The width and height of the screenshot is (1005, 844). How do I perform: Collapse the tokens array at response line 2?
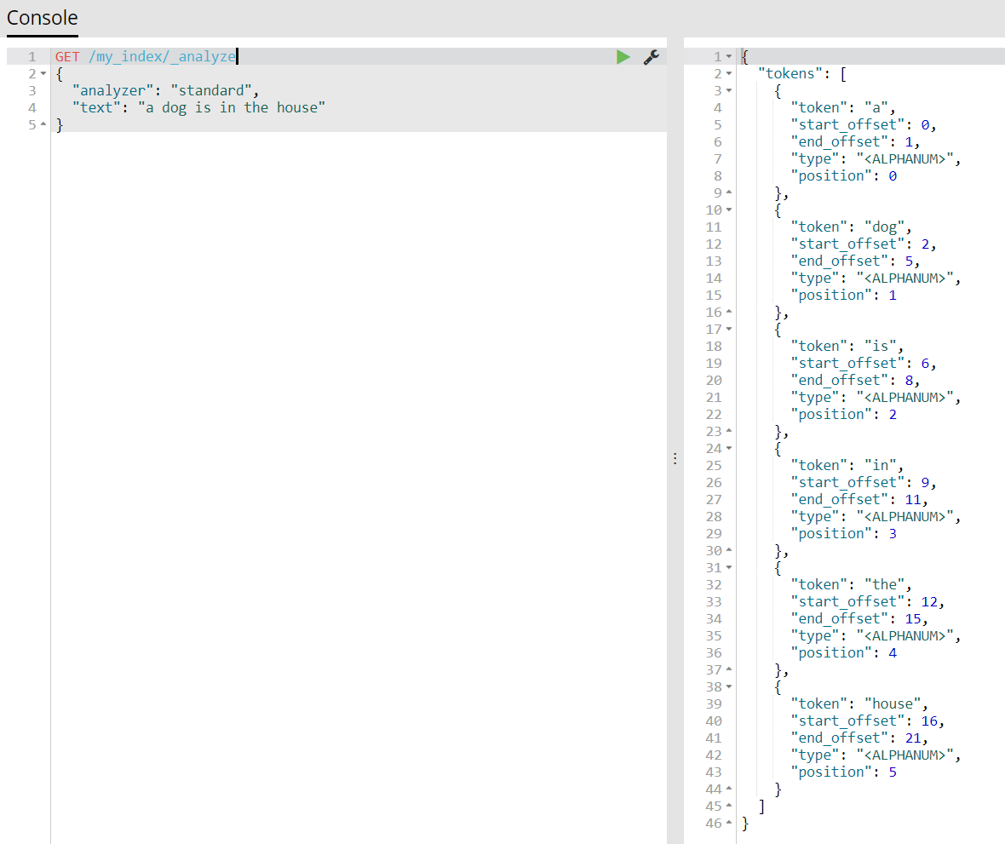(x=729, y=74)
